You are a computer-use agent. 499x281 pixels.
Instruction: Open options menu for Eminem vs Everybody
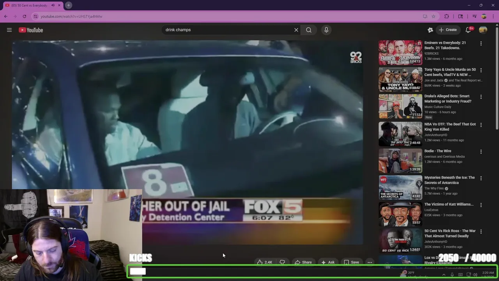tap(481, 44)
